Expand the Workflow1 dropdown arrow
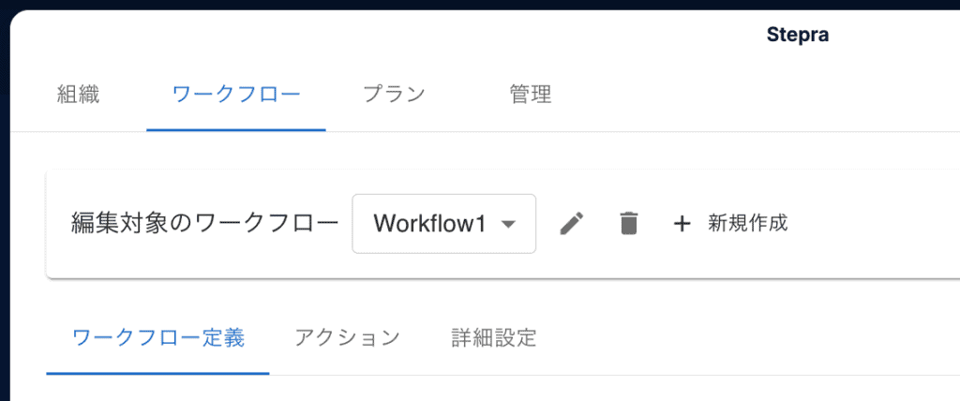 coord(508,224)
